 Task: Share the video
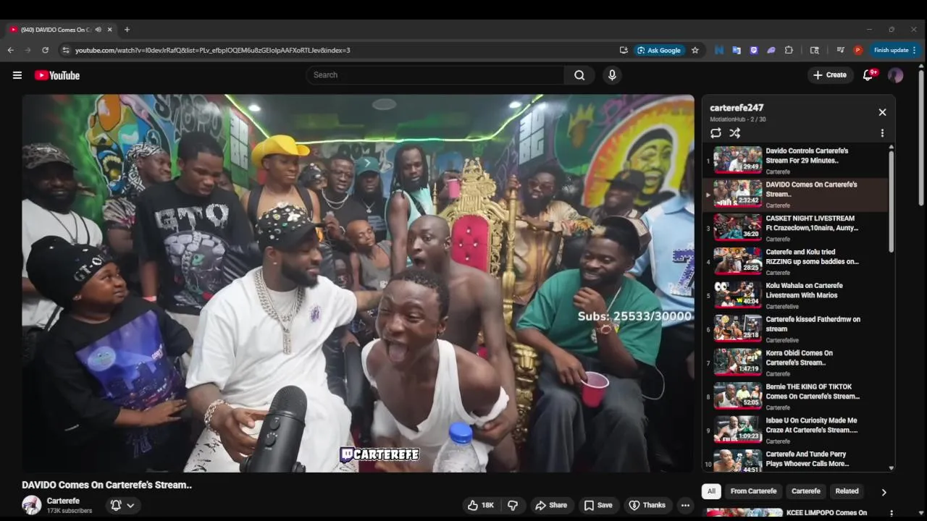click(x=551, y=505)
